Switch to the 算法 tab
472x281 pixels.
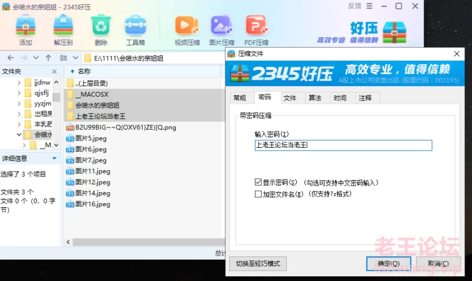point(315,98)
